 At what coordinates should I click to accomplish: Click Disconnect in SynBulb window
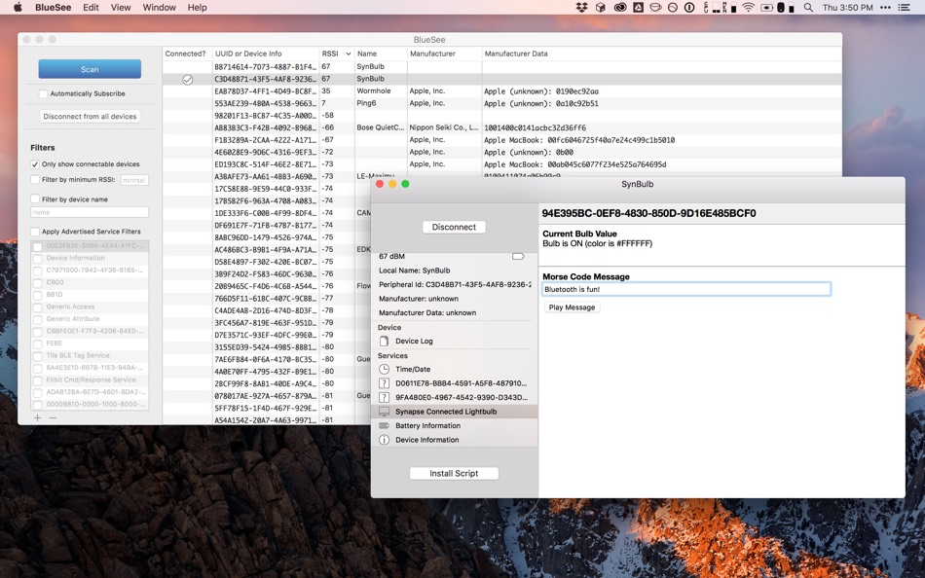click(454, 227)
